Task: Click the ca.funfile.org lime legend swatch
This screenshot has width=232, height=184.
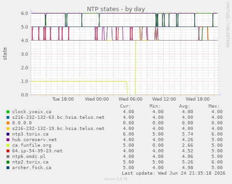Action: pyautogui.click(x=8, y=145)
